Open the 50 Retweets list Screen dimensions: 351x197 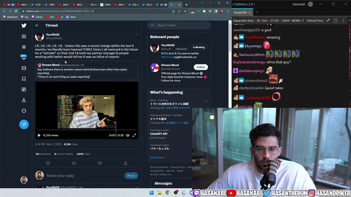click(43, 154)
